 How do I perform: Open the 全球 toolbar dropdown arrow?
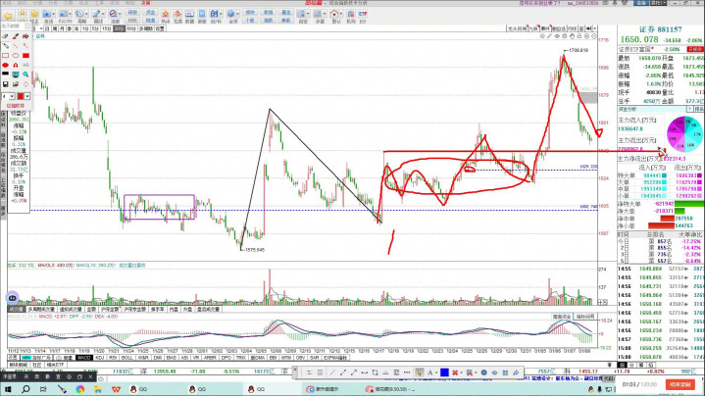pos(237,14)
